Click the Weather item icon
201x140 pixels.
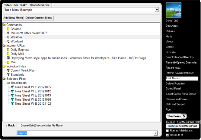8,37
